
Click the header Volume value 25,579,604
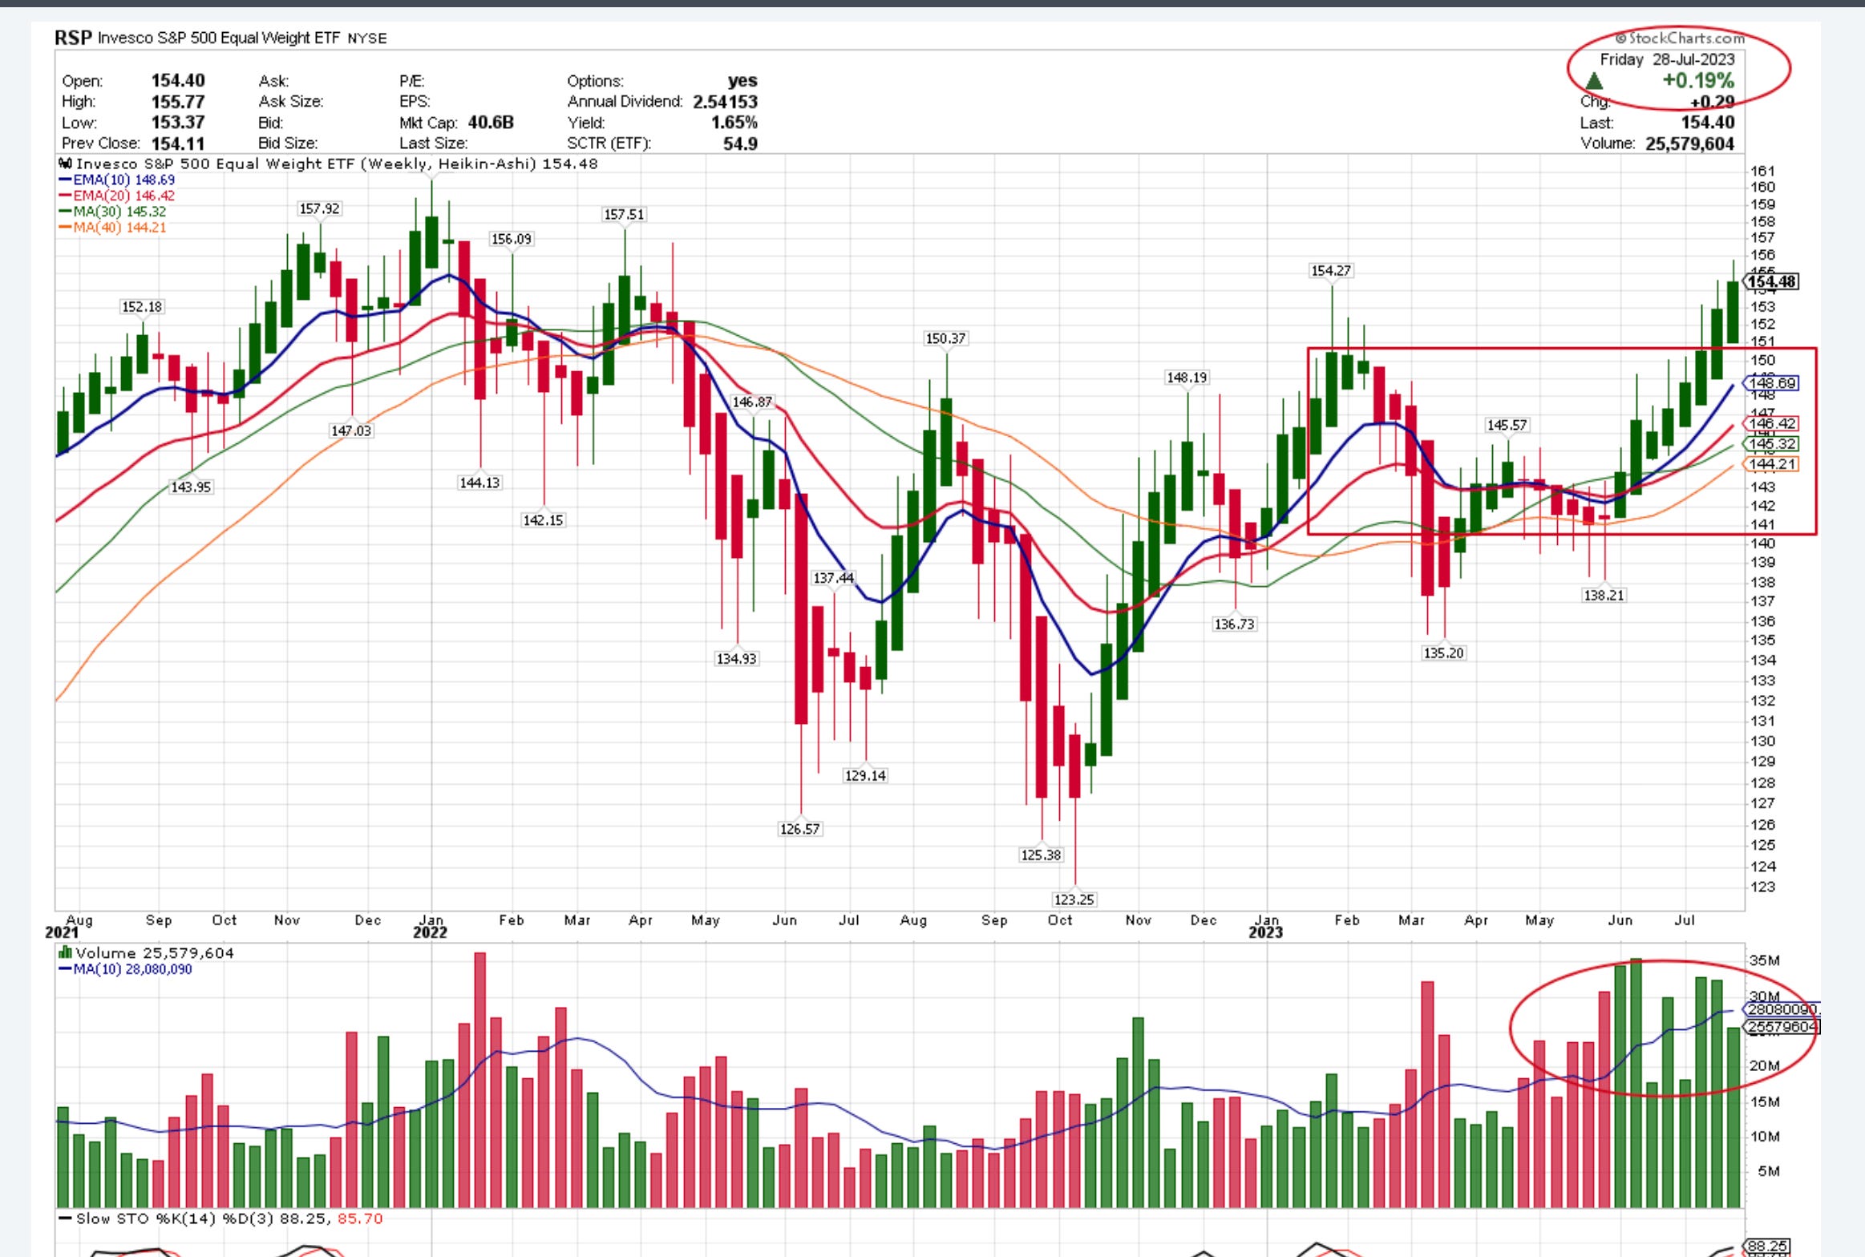(x=1689, y=143)
